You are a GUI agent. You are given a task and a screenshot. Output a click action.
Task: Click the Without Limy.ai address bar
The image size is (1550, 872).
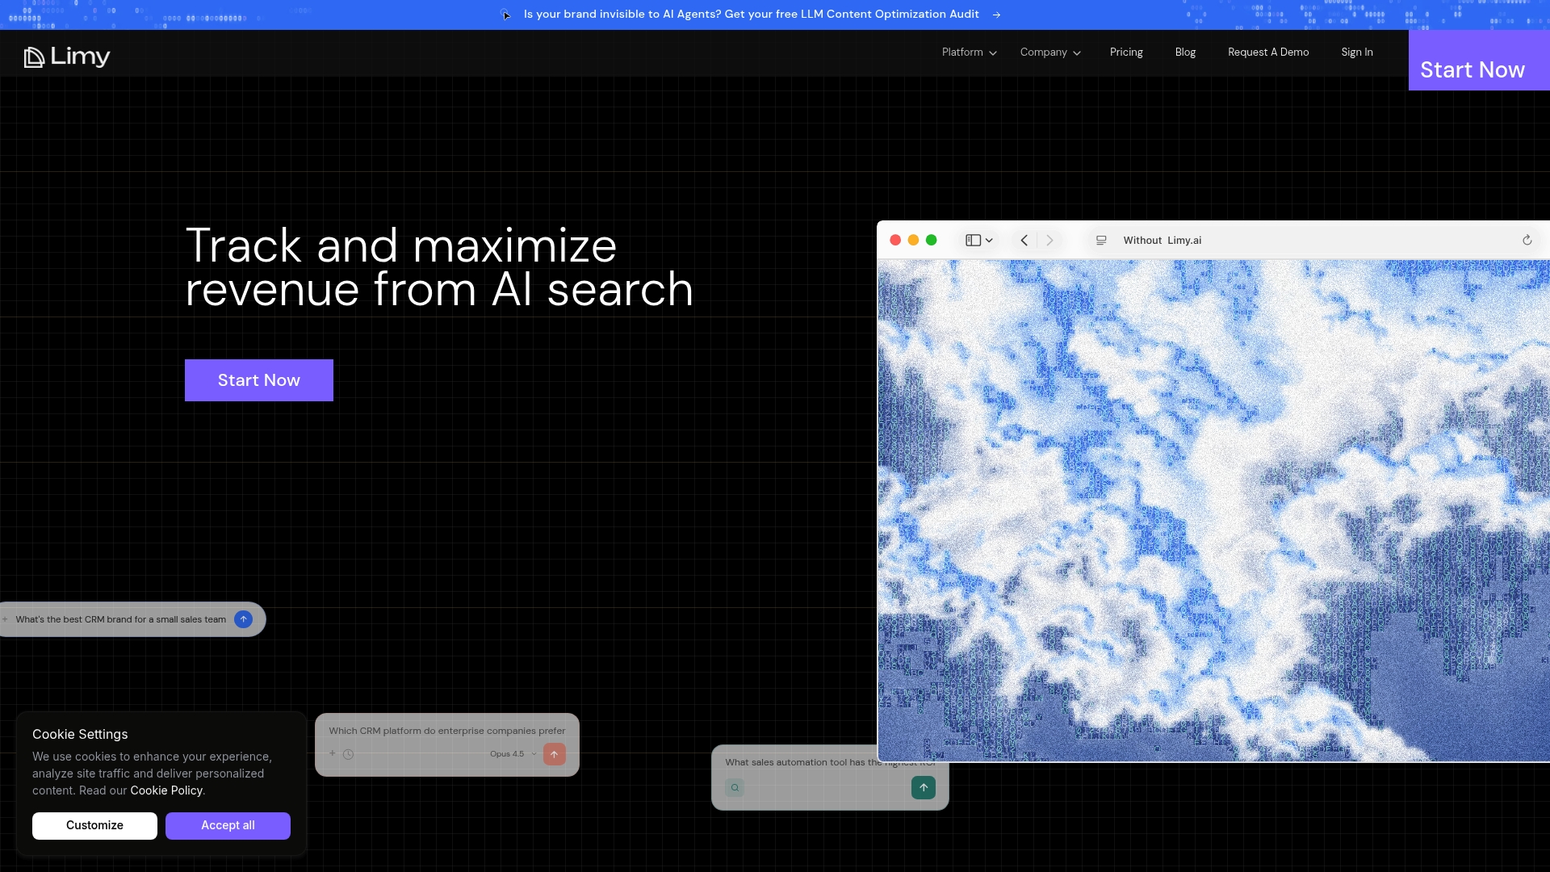pyautogui.click(x=1162, y=241)
